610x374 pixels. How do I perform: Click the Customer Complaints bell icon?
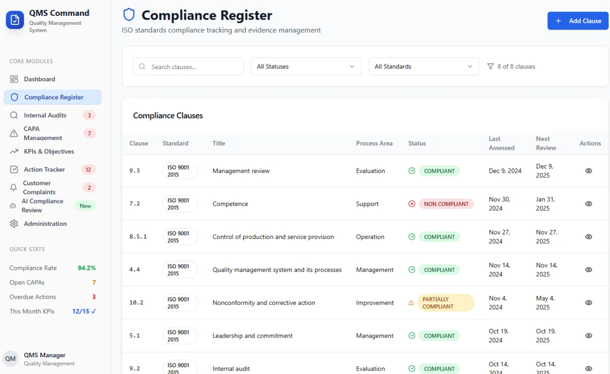14,187
